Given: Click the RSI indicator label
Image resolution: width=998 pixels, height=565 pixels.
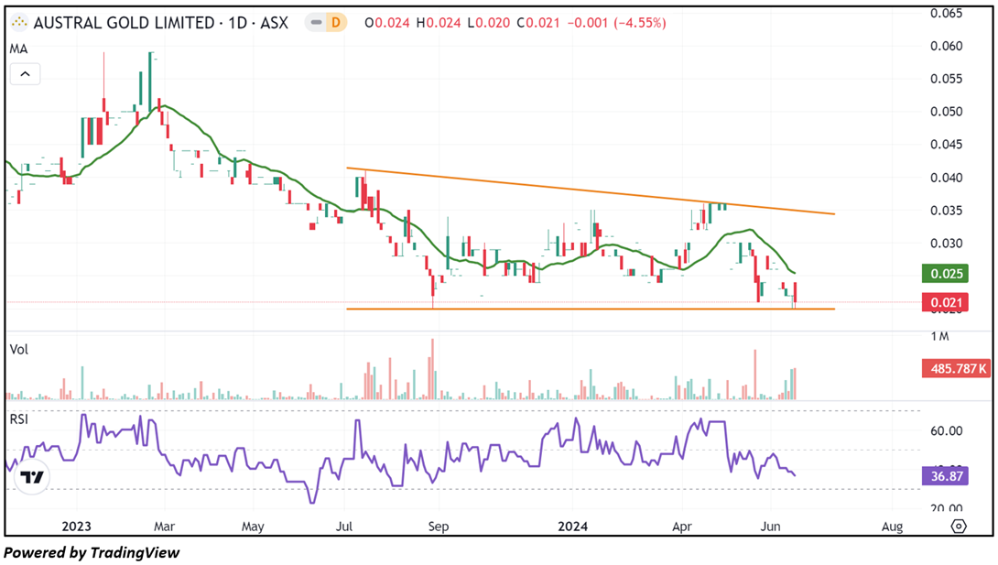Looking at the screenshot, I should [19, 419].
